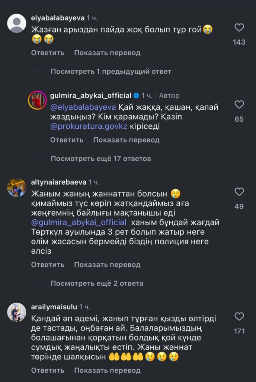Like gulmira_abykai_official's reply with heart

[x=239, y=104]
